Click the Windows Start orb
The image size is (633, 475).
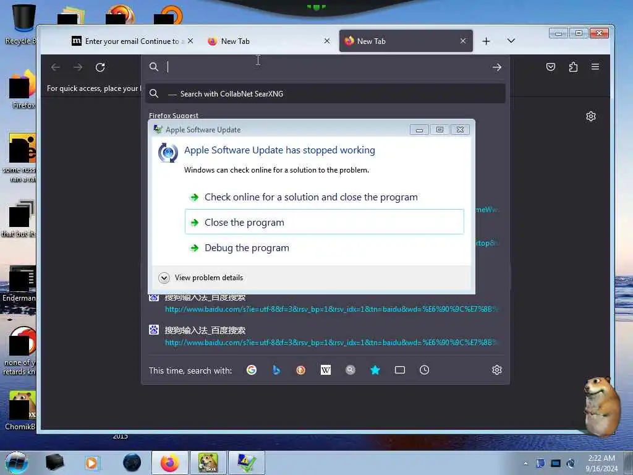tap(17, 463)
